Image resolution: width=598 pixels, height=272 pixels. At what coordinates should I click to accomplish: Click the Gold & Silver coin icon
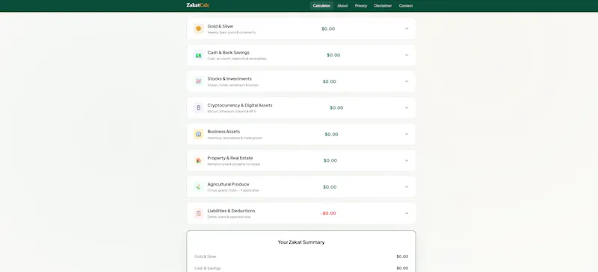tap(198, 28)
